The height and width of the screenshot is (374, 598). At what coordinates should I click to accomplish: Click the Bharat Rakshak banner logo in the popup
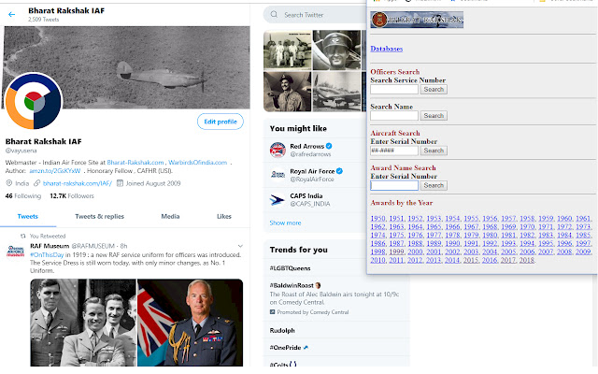[x=417, y=20]
